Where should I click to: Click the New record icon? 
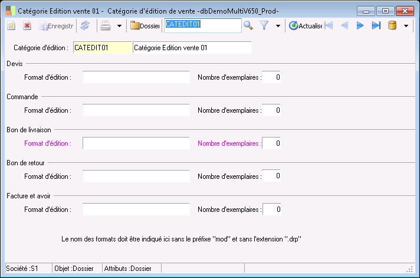pyautogui.click(x=11, y=26)
